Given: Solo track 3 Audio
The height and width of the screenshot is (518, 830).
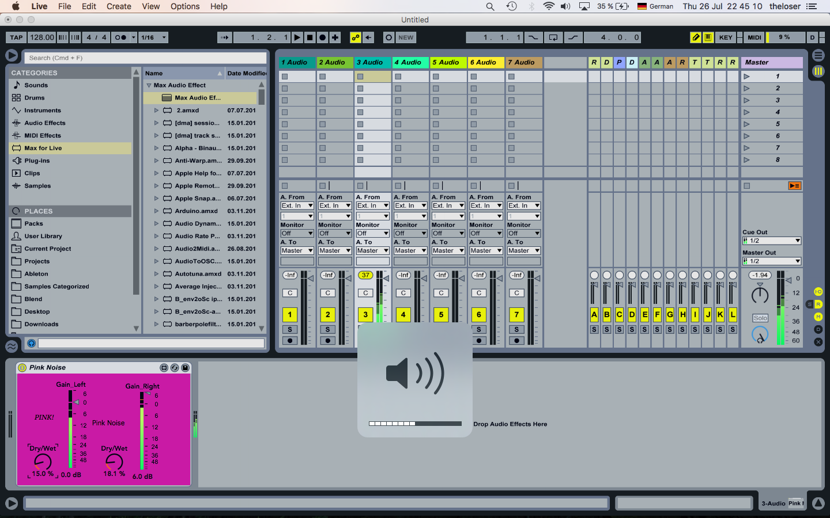Looking at the screenshot, I should tap(365, 330).
